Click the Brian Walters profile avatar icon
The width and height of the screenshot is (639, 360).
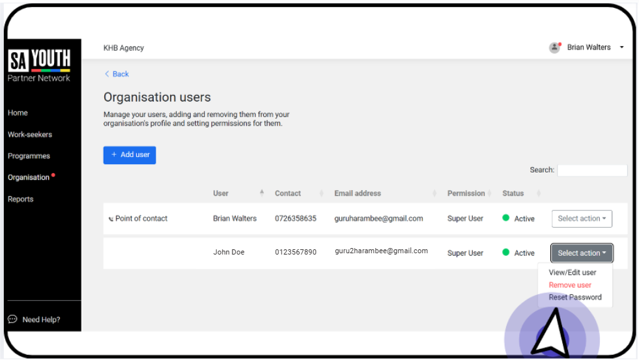(554, 48)
